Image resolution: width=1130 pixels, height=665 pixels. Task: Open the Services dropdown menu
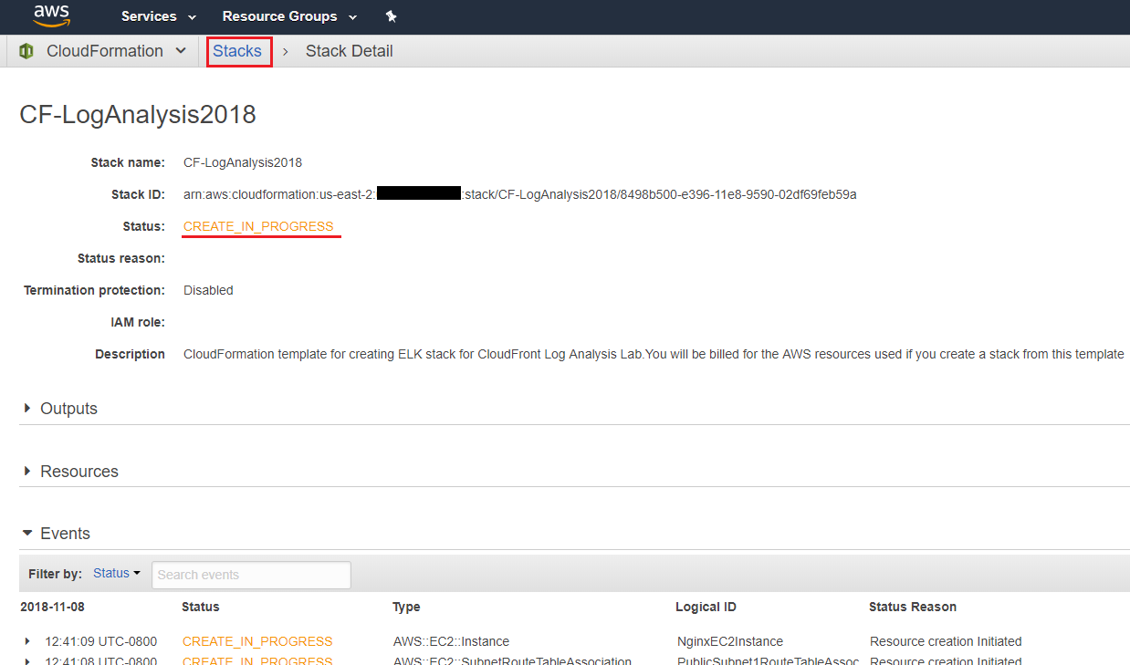tap(159, 16)
